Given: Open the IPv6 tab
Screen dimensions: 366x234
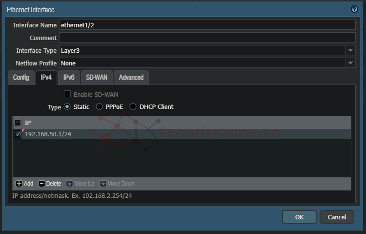Looking at the screenshot, I should click(x=69, y=78).
